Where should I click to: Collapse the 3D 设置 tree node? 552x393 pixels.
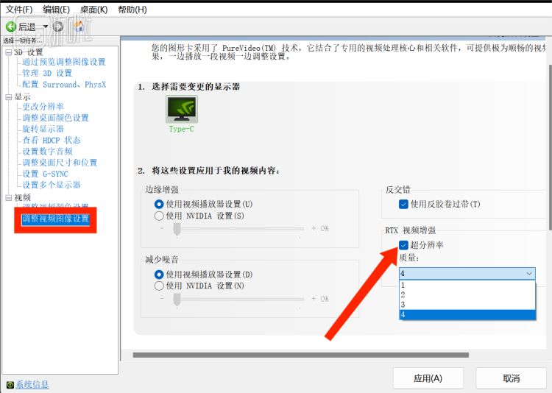[x=8, y=52]
